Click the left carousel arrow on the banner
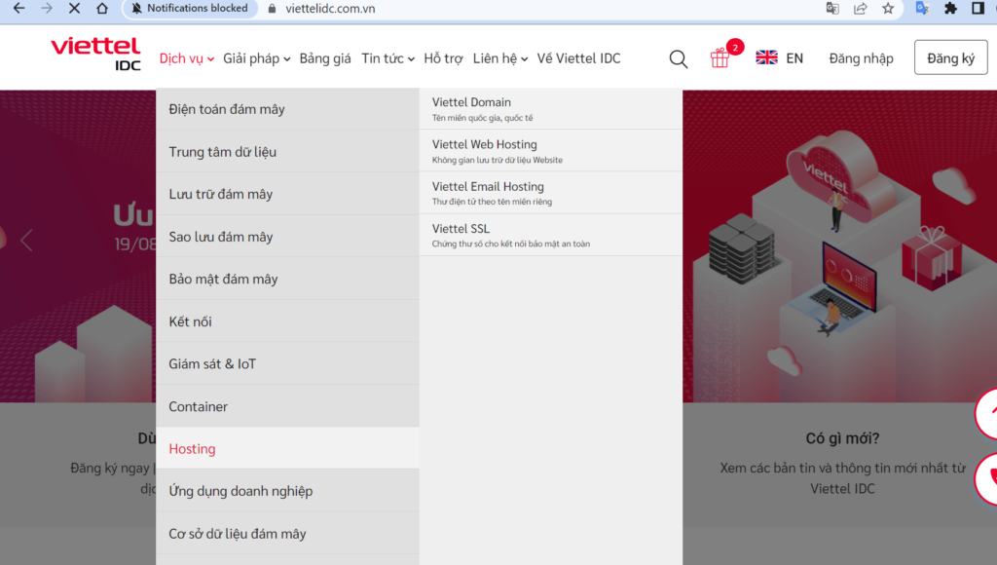997x565 pixels. pyautogui.click(x=26, y=240)
